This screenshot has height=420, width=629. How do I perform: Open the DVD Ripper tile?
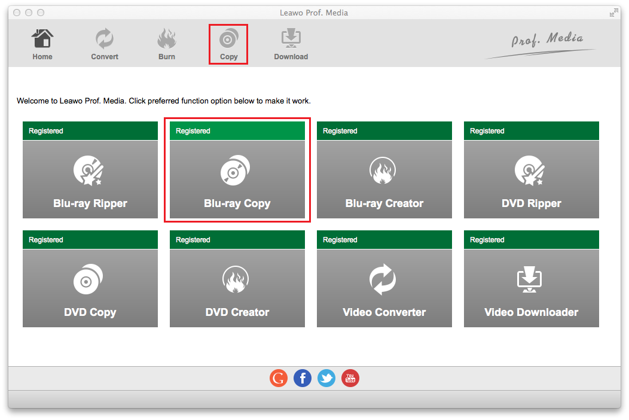click(x=532, y=179)
